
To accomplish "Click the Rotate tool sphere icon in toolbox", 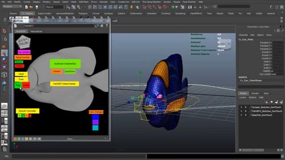I will coord(4,60).
